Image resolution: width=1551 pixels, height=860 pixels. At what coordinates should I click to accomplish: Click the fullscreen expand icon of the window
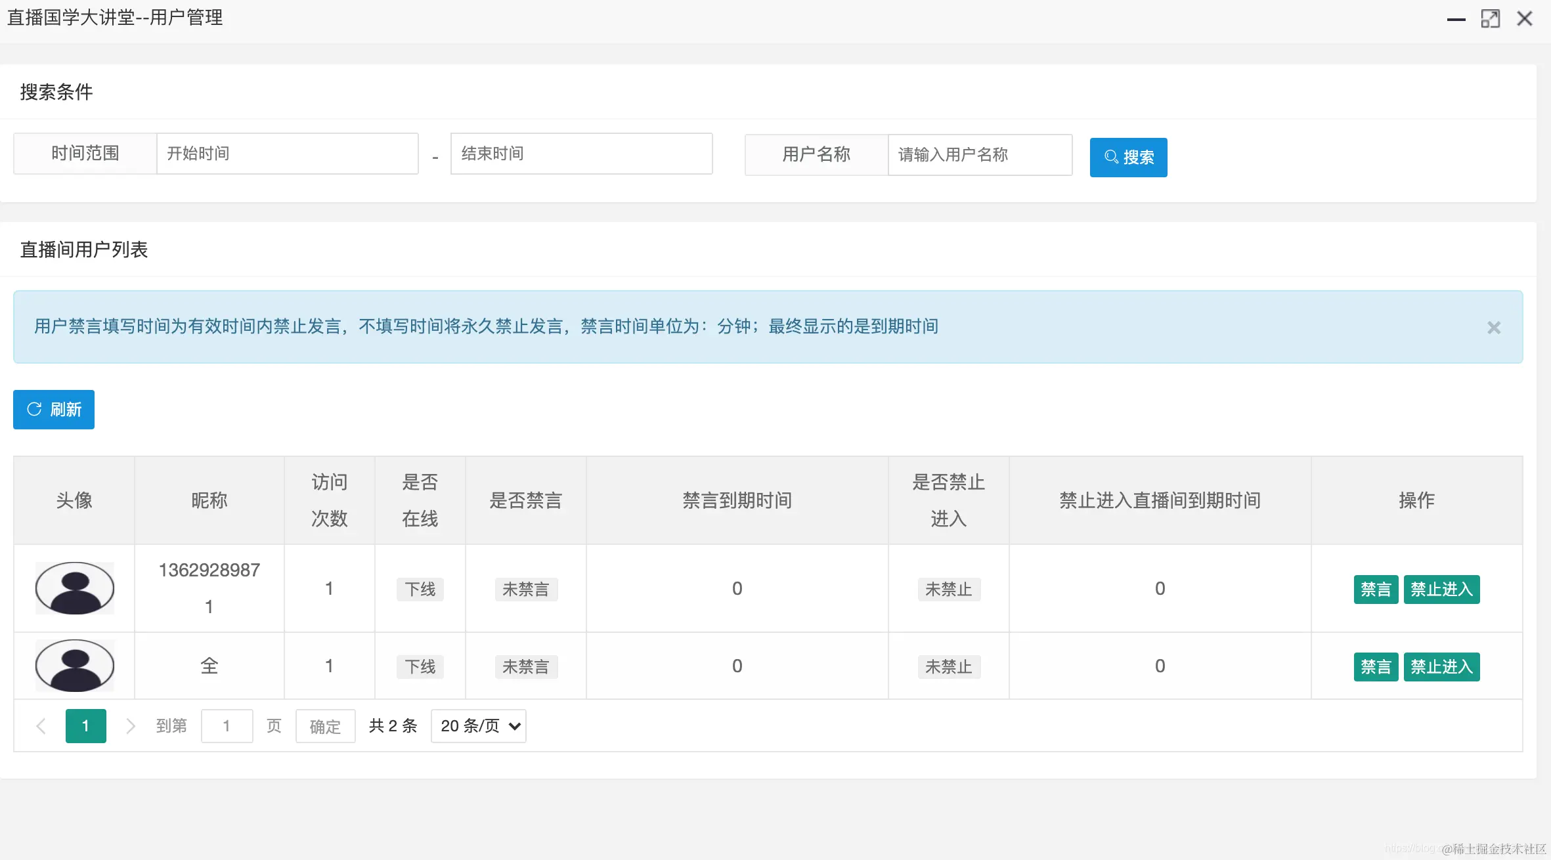click(1491, 18)
